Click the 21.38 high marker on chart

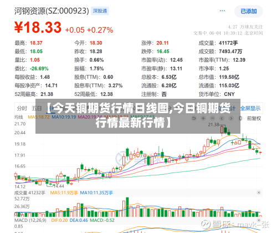tap(213, 125)
